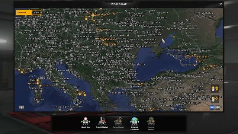Viewport: 238px width, 134px height.
Task: Select Bari on the map
Action: click(77, 87)
